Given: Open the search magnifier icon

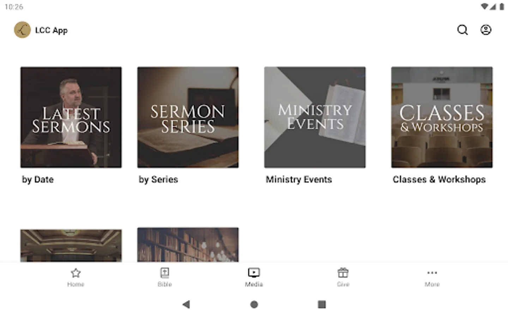Looking at the screenshot, I should [462, 30].
